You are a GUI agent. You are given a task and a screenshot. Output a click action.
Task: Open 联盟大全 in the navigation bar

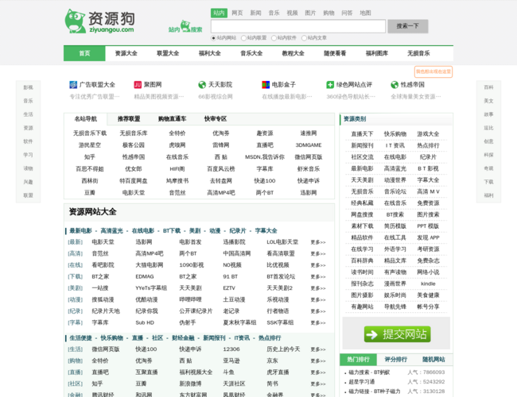pos(168,53)
